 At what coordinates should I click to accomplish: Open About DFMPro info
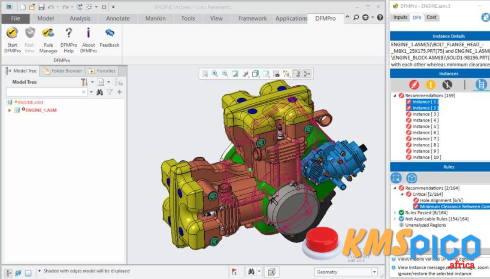[x=88, y=39]
